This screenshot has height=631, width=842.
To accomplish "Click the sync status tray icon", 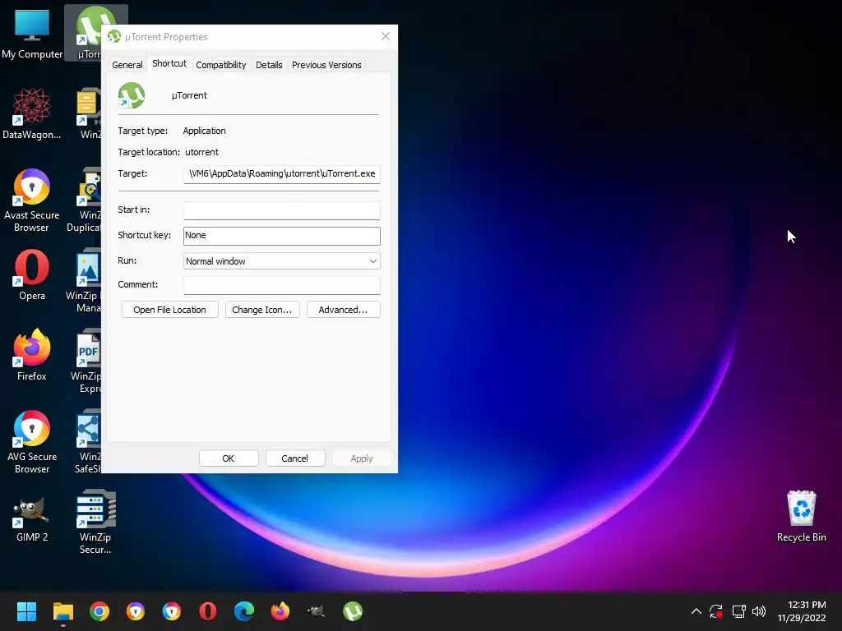I will click(x=716, y=611).
